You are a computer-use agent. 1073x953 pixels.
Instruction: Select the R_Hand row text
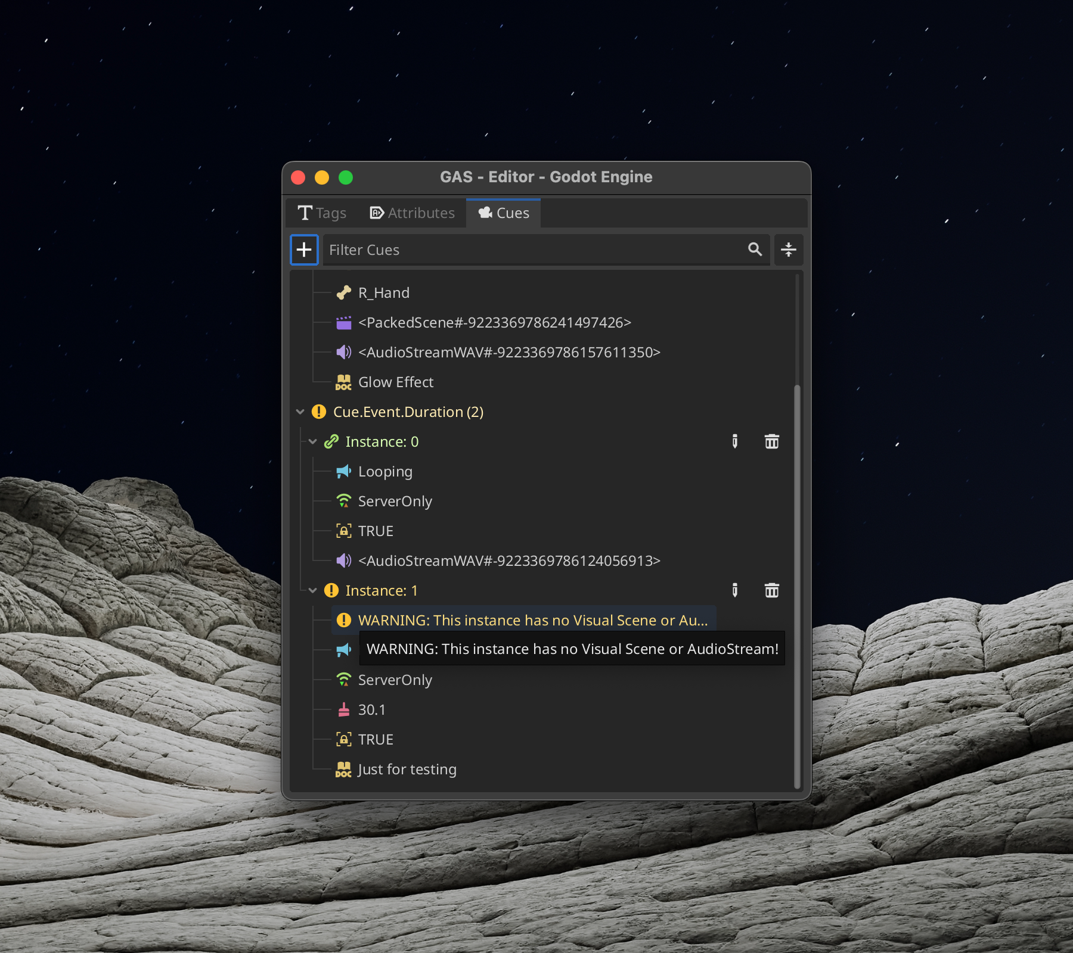(x=384, y=293)
